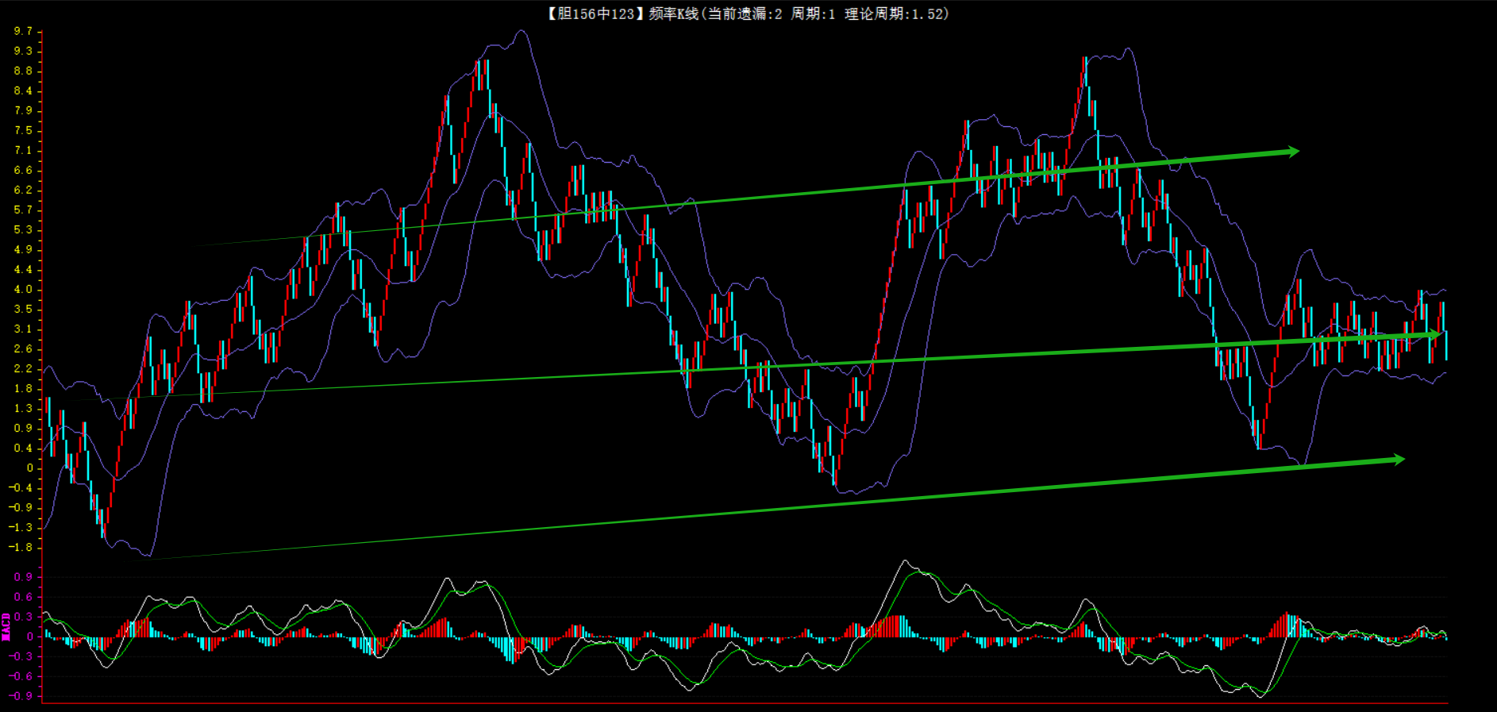Screen dimensions: 1497x712
Task: Click the 6.6 label on the price axis
Action: (x=23, y=170)
